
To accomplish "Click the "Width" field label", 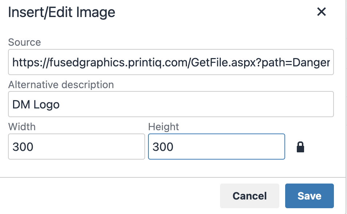I will click(22, 127).
